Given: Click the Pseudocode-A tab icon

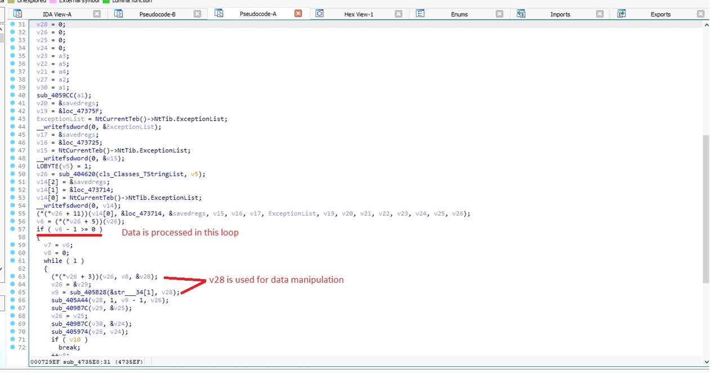Looking at the screenshot, I should point(219,14).
